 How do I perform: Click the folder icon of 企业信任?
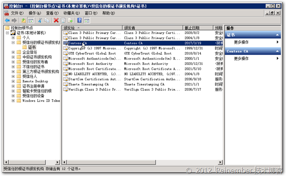click(19, 52)
